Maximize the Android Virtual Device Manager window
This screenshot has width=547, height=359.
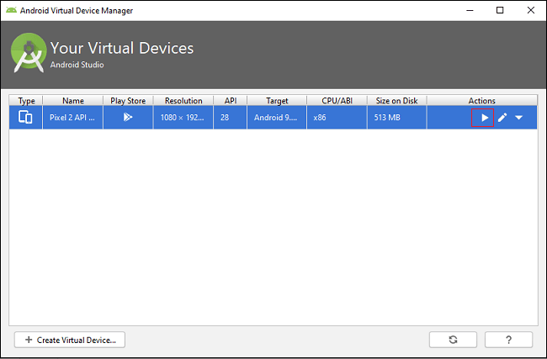click(500, 10)
